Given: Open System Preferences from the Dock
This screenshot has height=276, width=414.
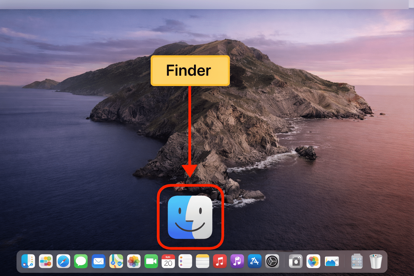Looking at the screenshot, I should pyautogui.click(x=272, y=261).
